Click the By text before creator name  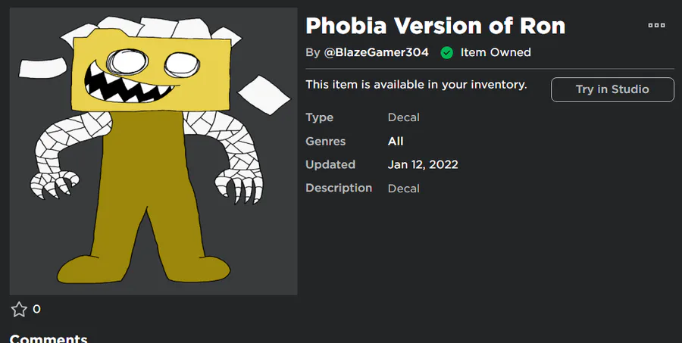[x=312, y=52]
